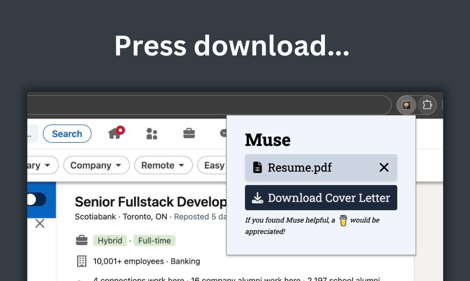Dismiss the left panel with the X icon

click(40, 223)
